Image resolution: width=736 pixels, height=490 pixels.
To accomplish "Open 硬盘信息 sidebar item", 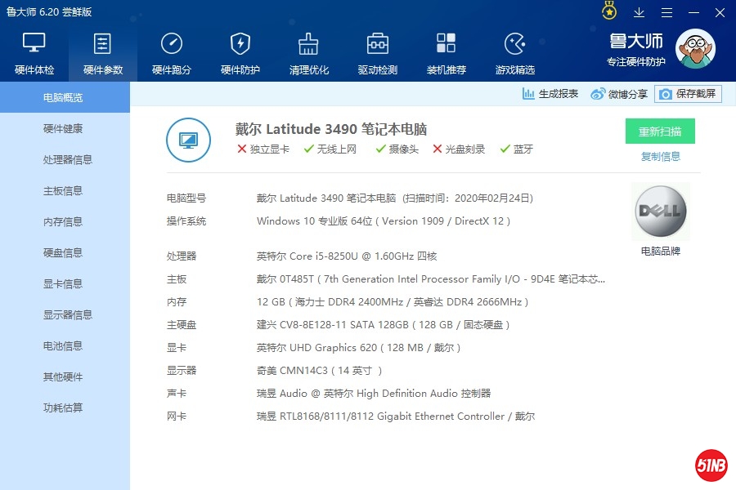I will coord(63,253).
